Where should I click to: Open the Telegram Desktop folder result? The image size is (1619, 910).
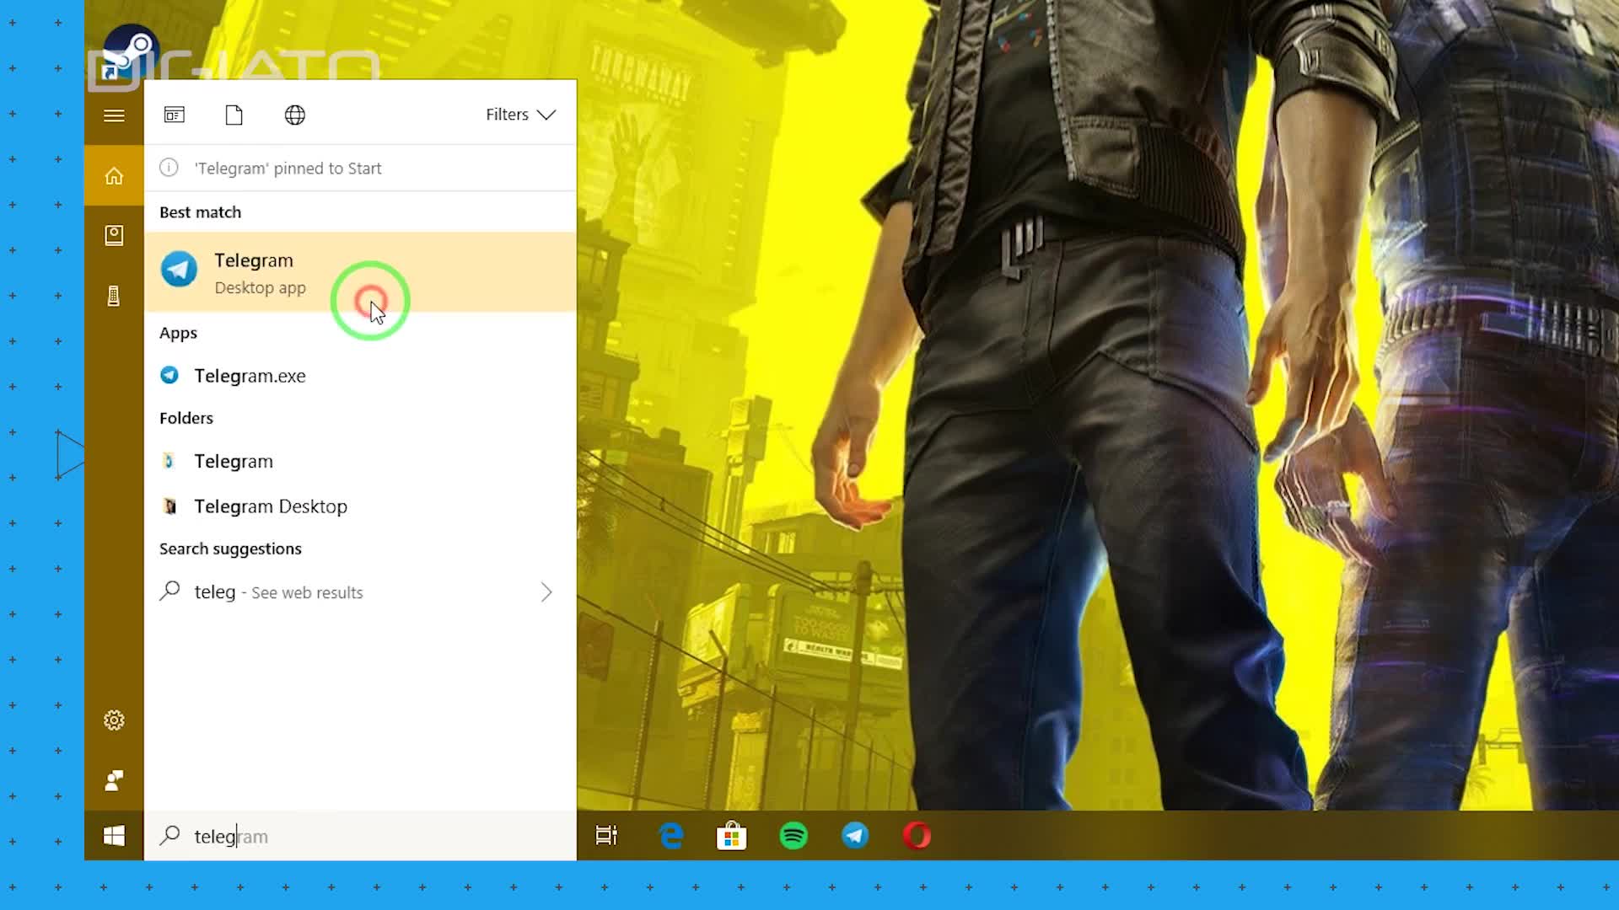coord(270,506)
